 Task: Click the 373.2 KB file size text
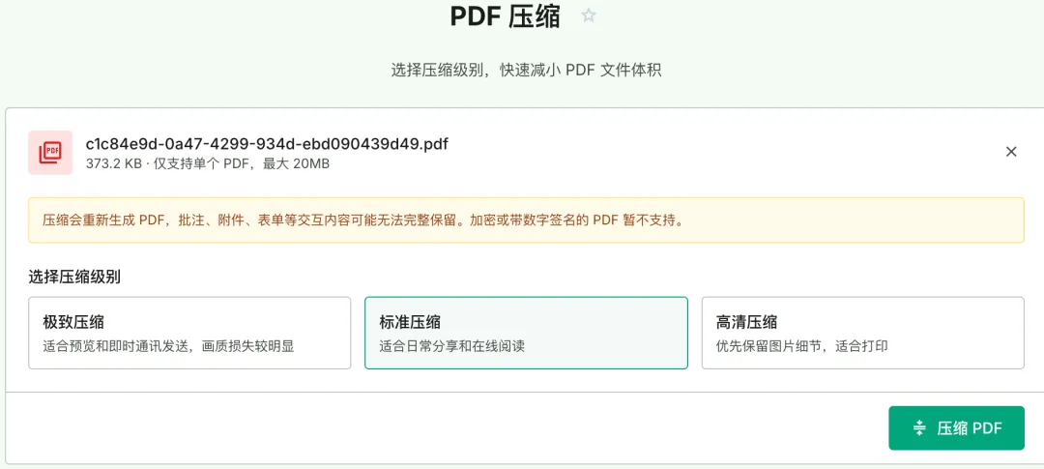113,163
